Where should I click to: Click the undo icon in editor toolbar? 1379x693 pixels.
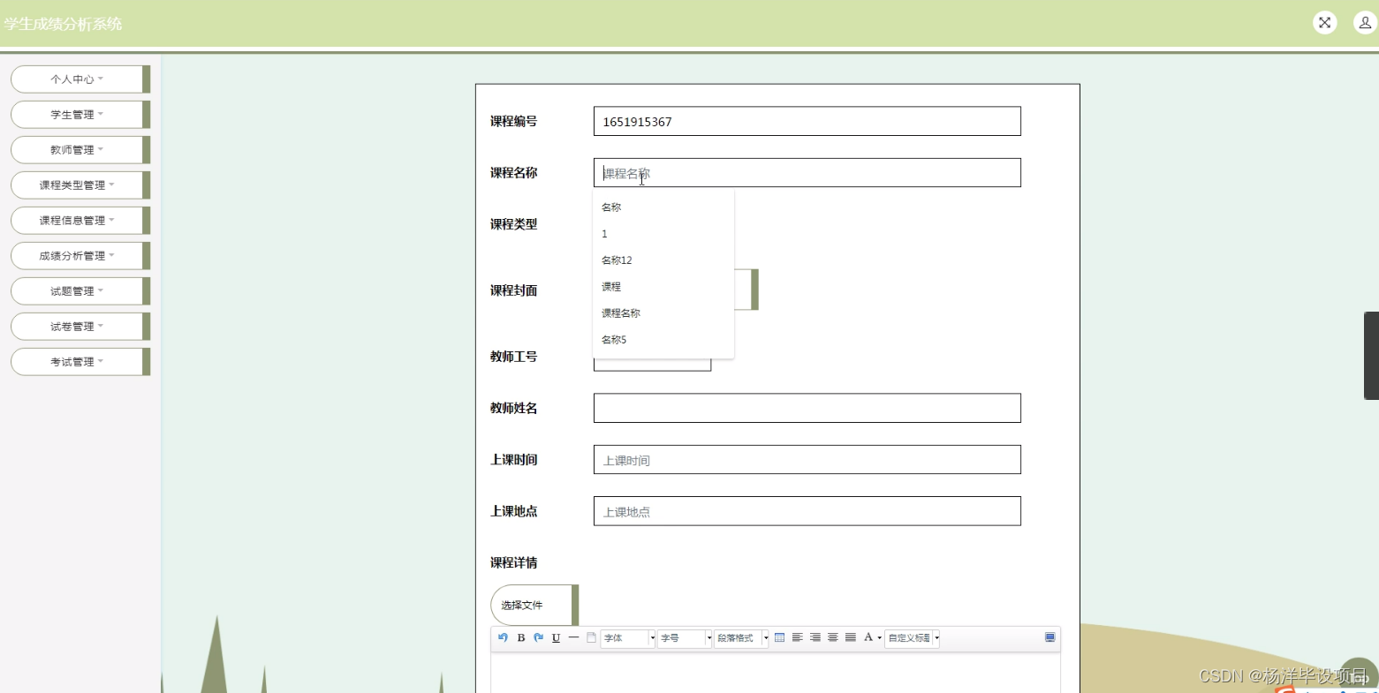pyautogui.click(x=504, y=637)
